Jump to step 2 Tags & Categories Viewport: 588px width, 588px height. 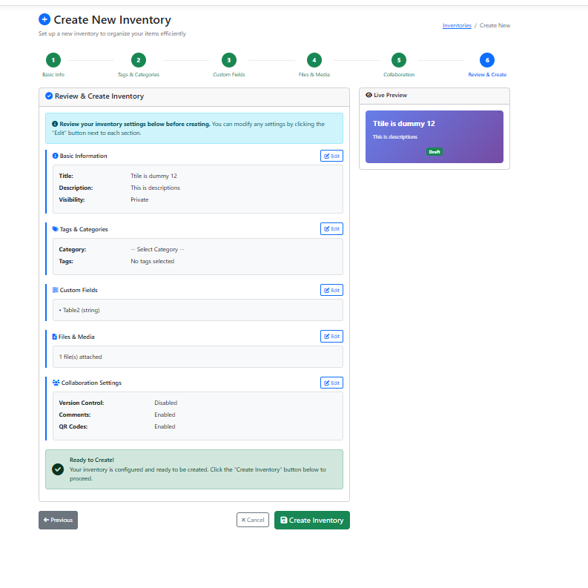[139, 61]
